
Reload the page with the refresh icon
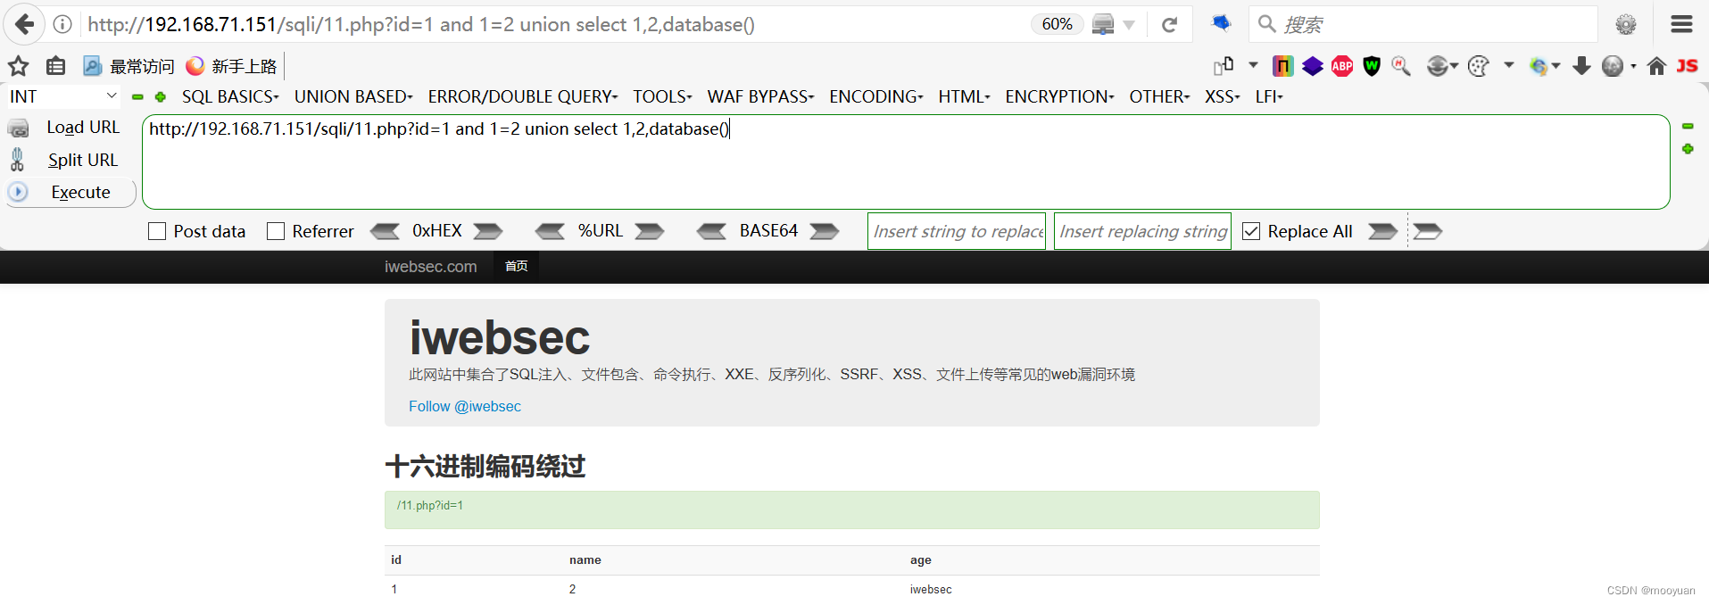tap(1169, 24)
